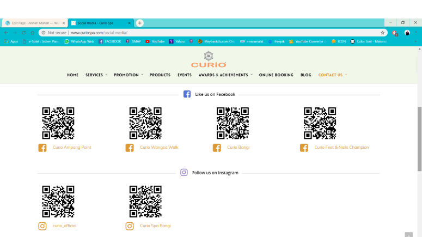Open FACEBOOK bookmark

110,41
